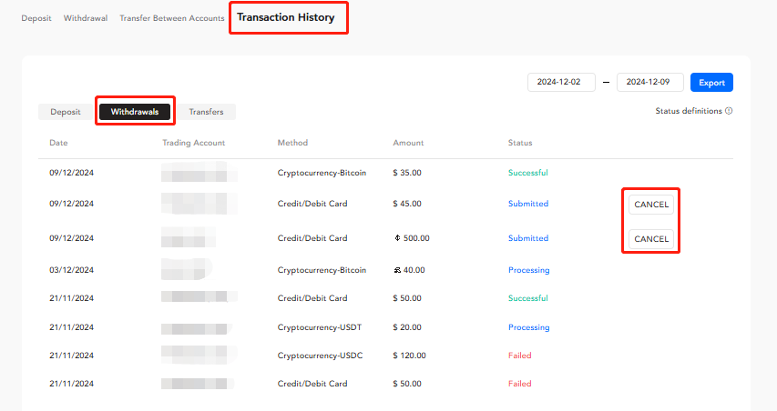Click the blue Export button
This screenshot has height=411, width=777.
click(x=711, y=83)
